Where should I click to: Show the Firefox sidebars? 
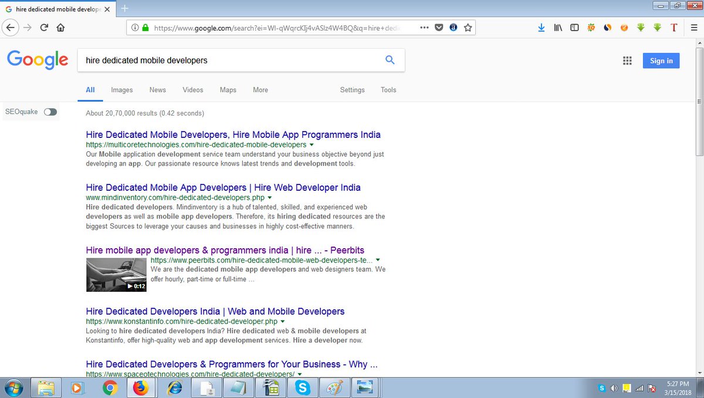pyautogui.click(x=574, y=28)
